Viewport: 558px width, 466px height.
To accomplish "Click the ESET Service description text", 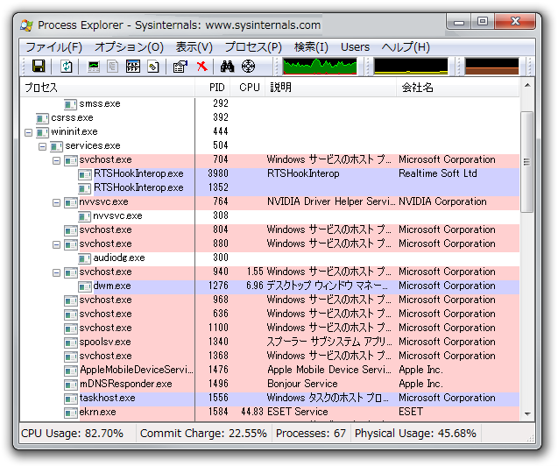I will coord(298,412).
